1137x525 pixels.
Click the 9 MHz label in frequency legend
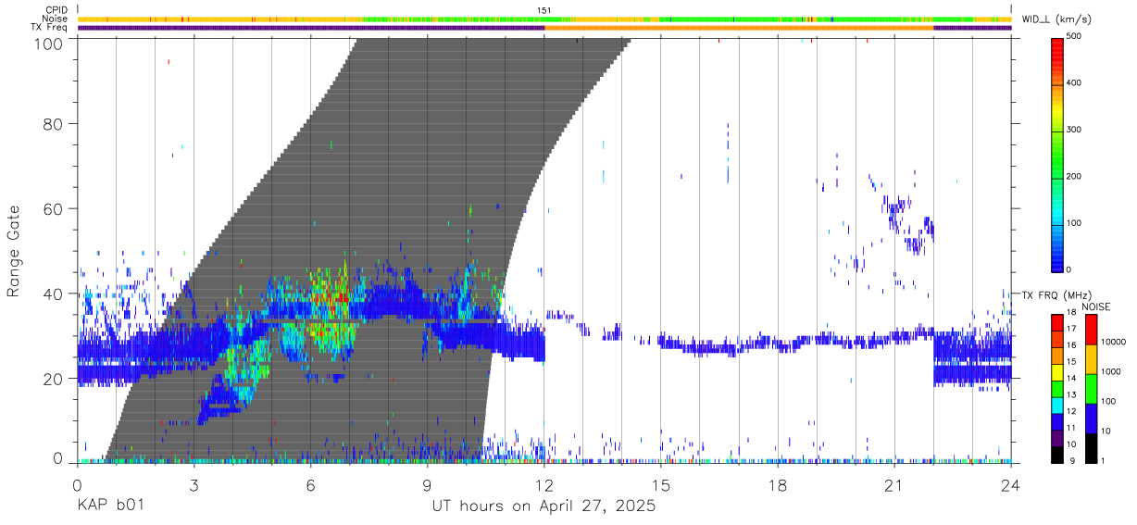1074,462
